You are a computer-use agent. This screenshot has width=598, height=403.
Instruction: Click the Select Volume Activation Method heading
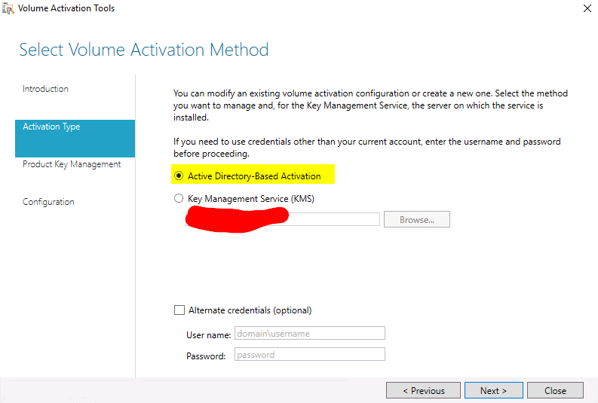[144, 50]
